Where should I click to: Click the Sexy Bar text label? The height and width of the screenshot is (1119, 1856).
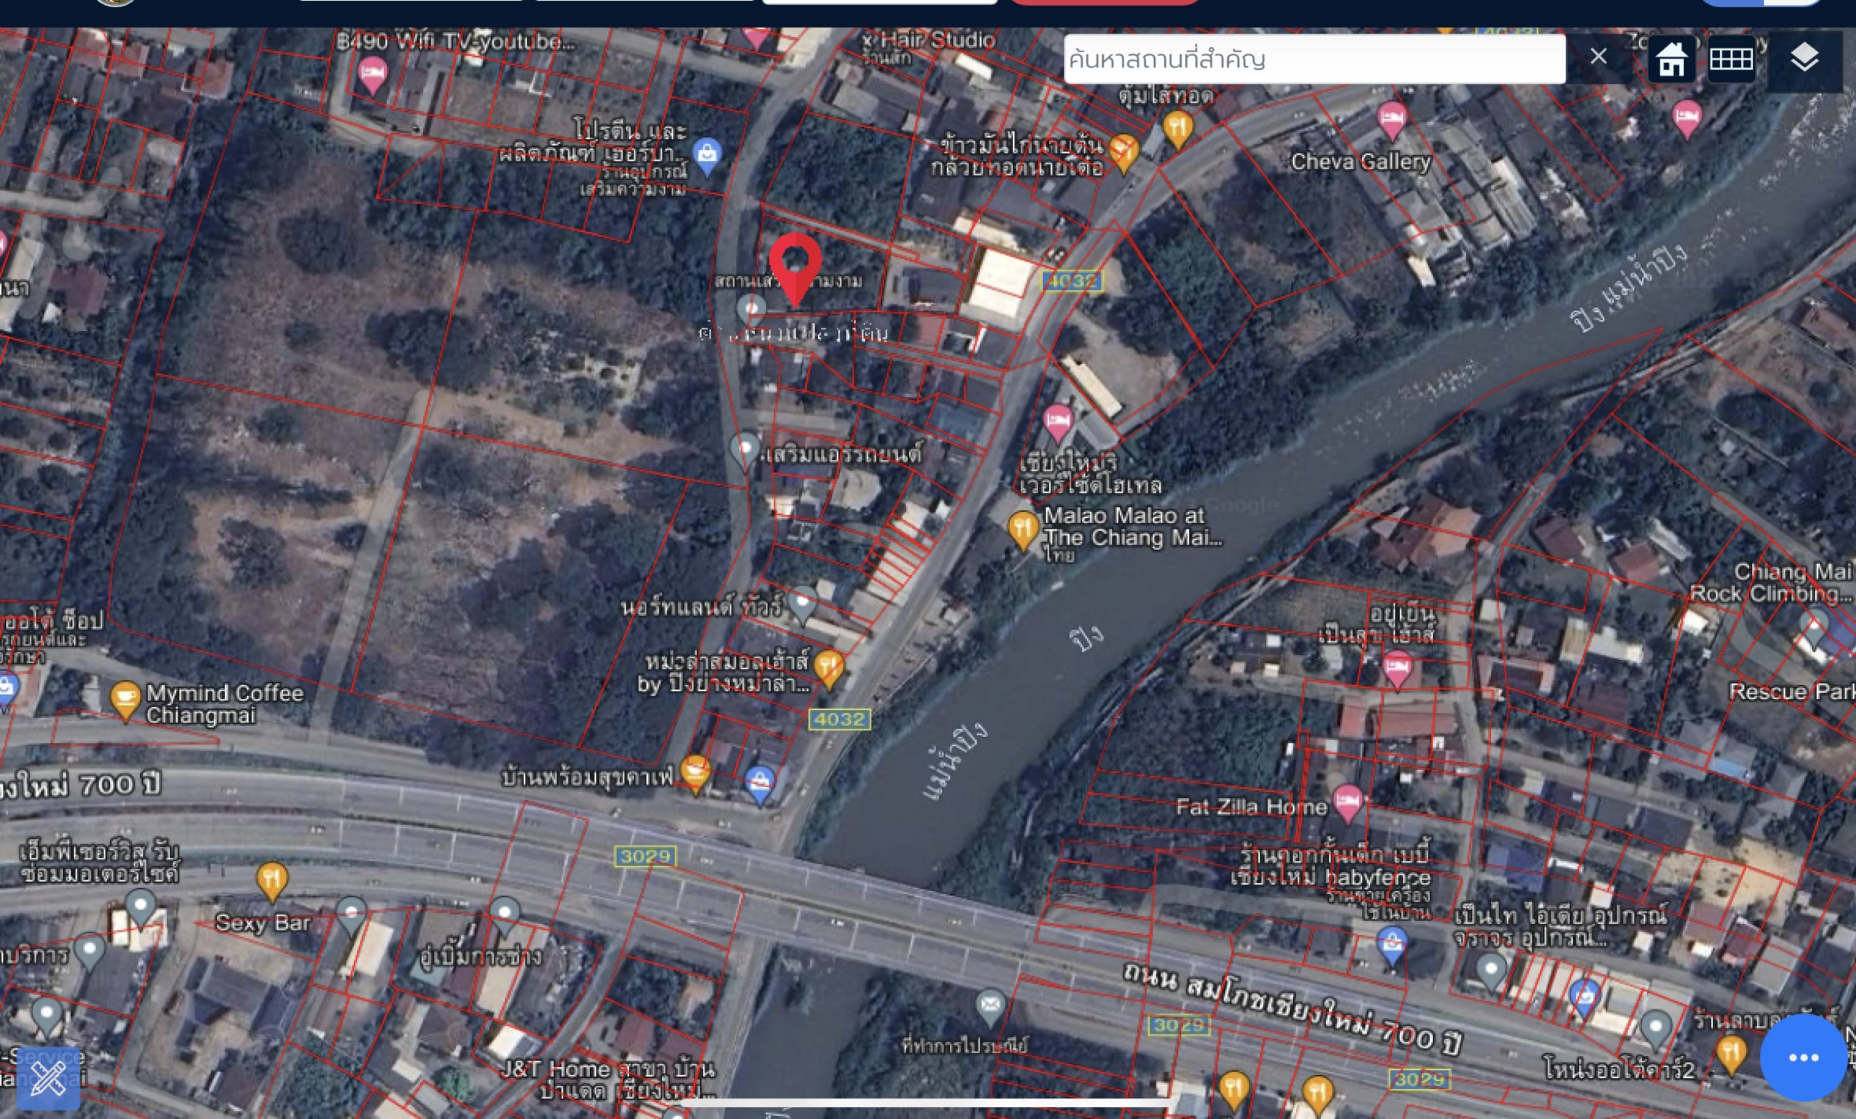(x=263, y=923)
